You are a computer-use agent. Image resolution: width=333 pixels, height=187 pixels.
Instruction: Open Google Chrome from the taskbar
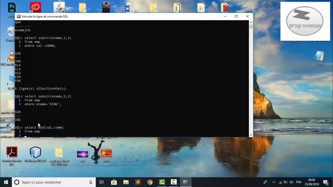coord(150,182)
